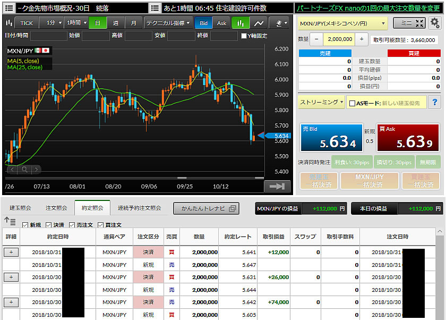The width and height of the screenshot is (446, 320).
Task: Decrease quantity with minus button
Action: click(x=316, y=39)
